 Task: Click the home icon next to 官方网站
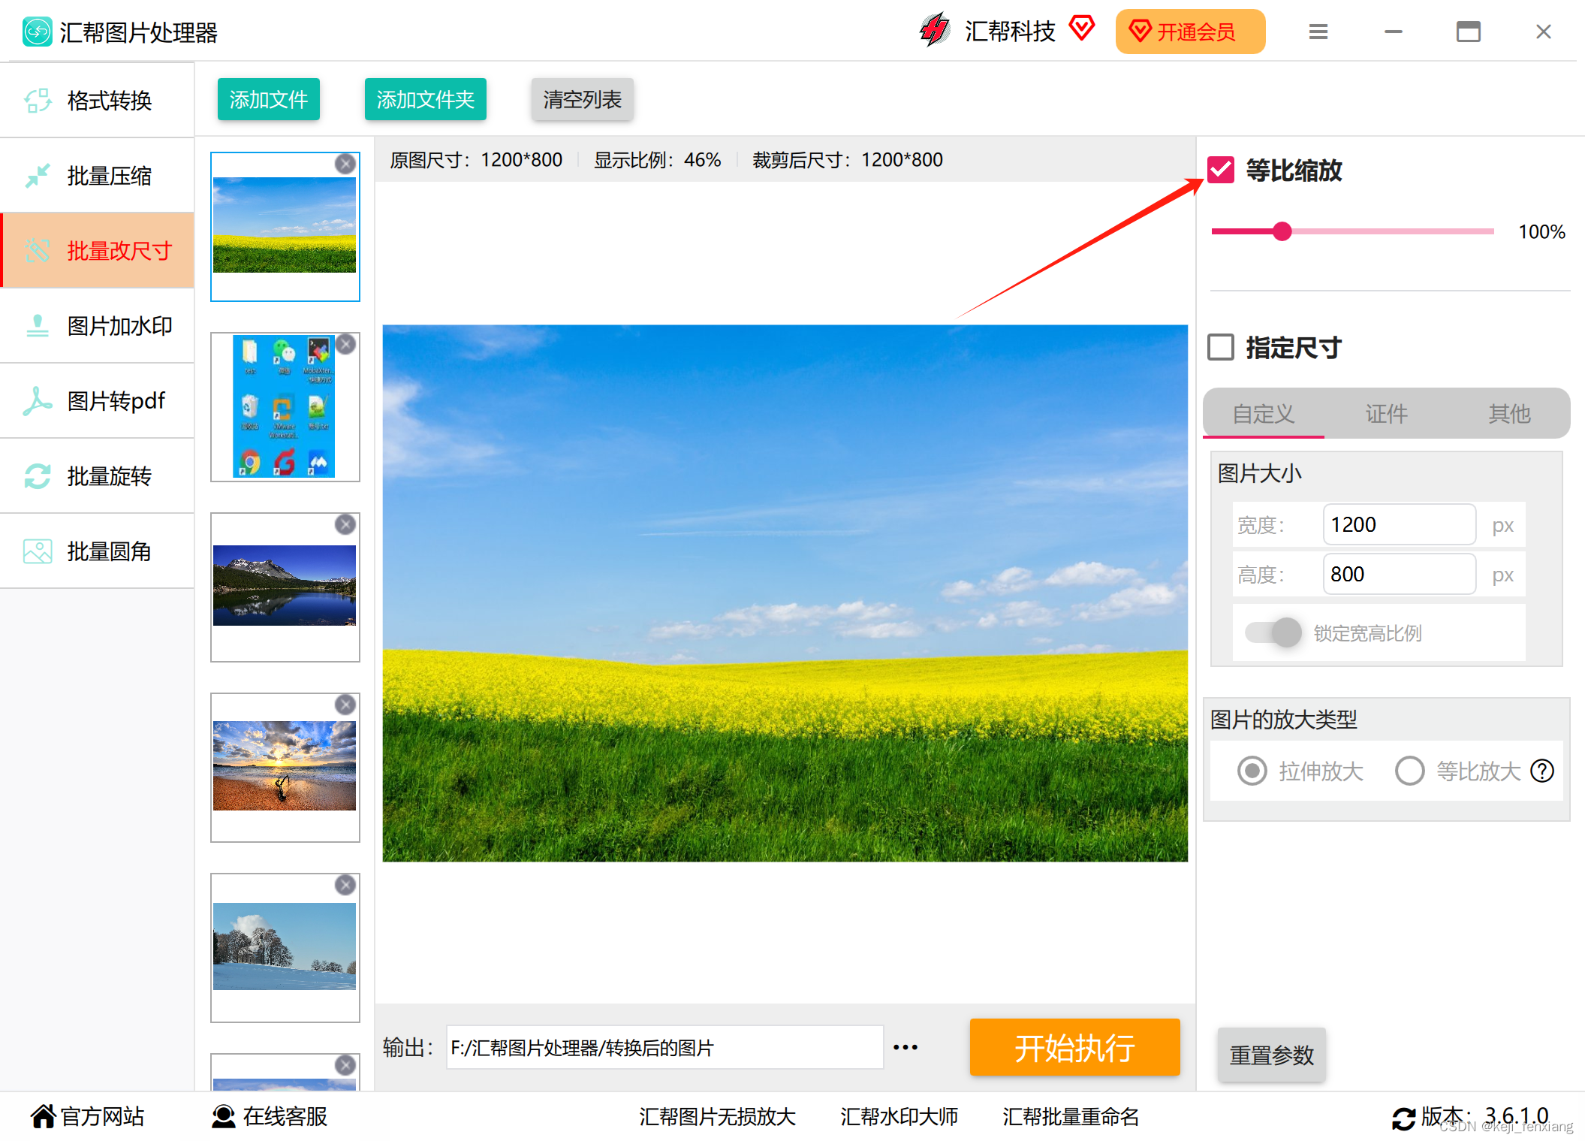pyautogui.click(x=44, y=1116)
